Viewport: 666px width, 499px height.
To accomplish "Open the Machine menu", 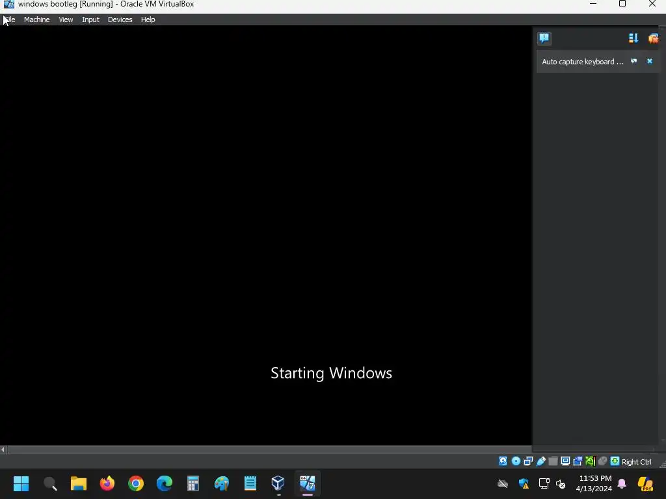I will click(x=36, y=19).
